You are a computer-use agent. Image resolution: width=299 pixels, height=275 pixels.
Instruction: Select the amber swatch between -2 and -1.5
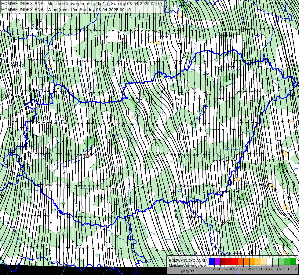[x=252, y=261]
